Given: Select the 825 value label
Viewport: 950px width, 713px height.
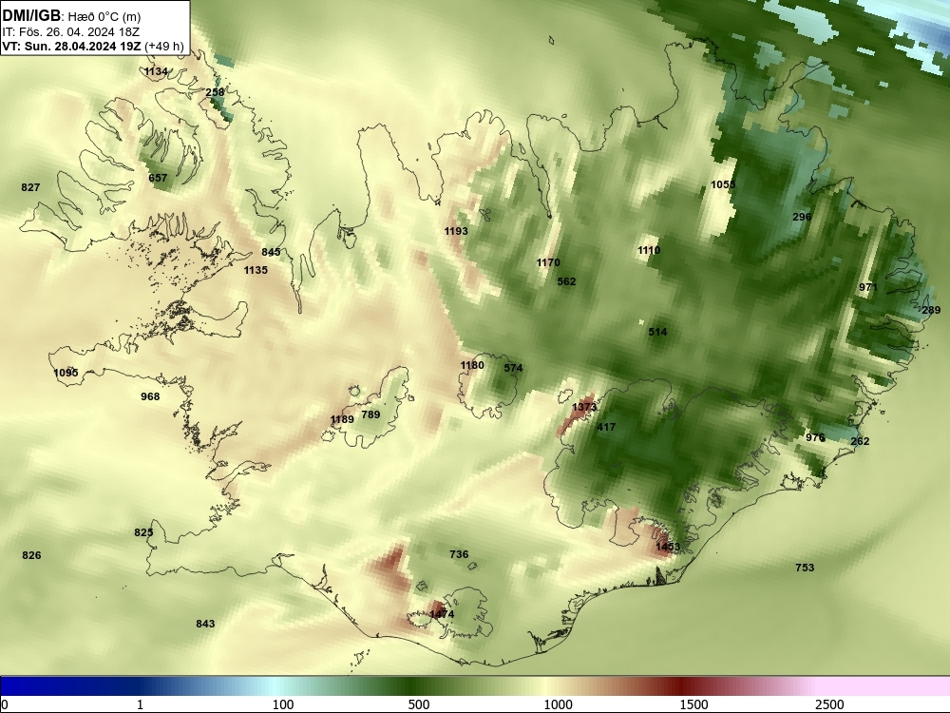Looking at the screenshot, I should 143,532.
